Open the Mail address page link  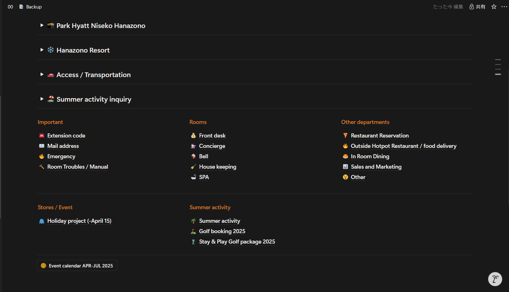(63, 146)
